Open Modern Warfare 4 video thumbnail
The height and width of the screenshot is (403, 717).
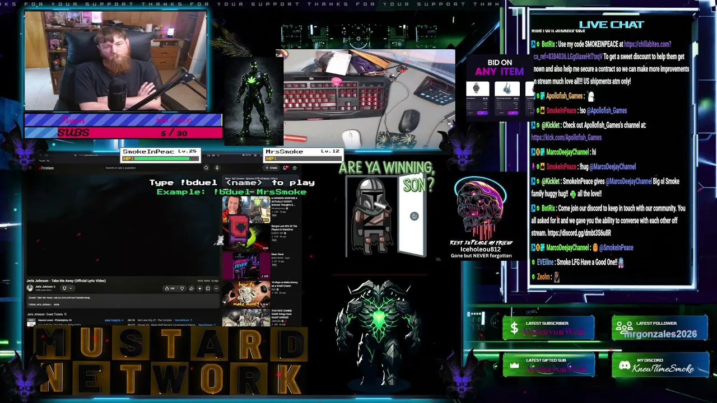(x=246, y=210)
